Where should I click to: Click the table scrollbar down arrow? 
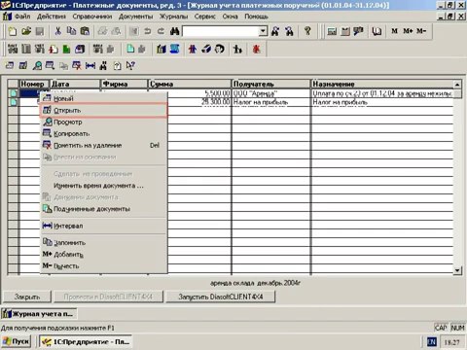pyautogui.click(x=457, y=270)
